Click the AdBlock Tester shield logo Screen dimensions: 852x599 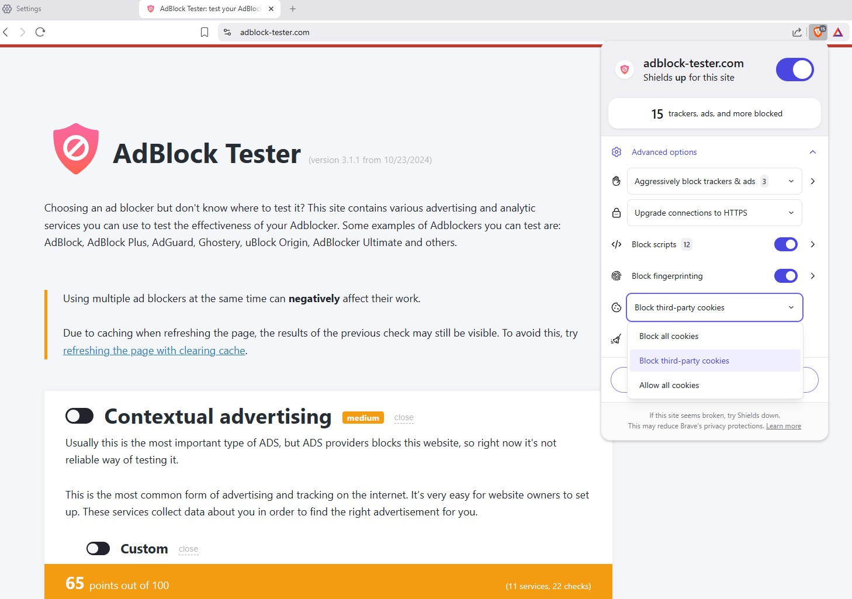[76, 148]
